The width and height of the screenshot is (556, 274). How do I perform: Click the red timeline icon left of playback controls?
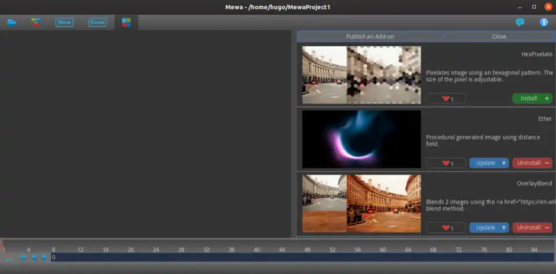point(9,258)
